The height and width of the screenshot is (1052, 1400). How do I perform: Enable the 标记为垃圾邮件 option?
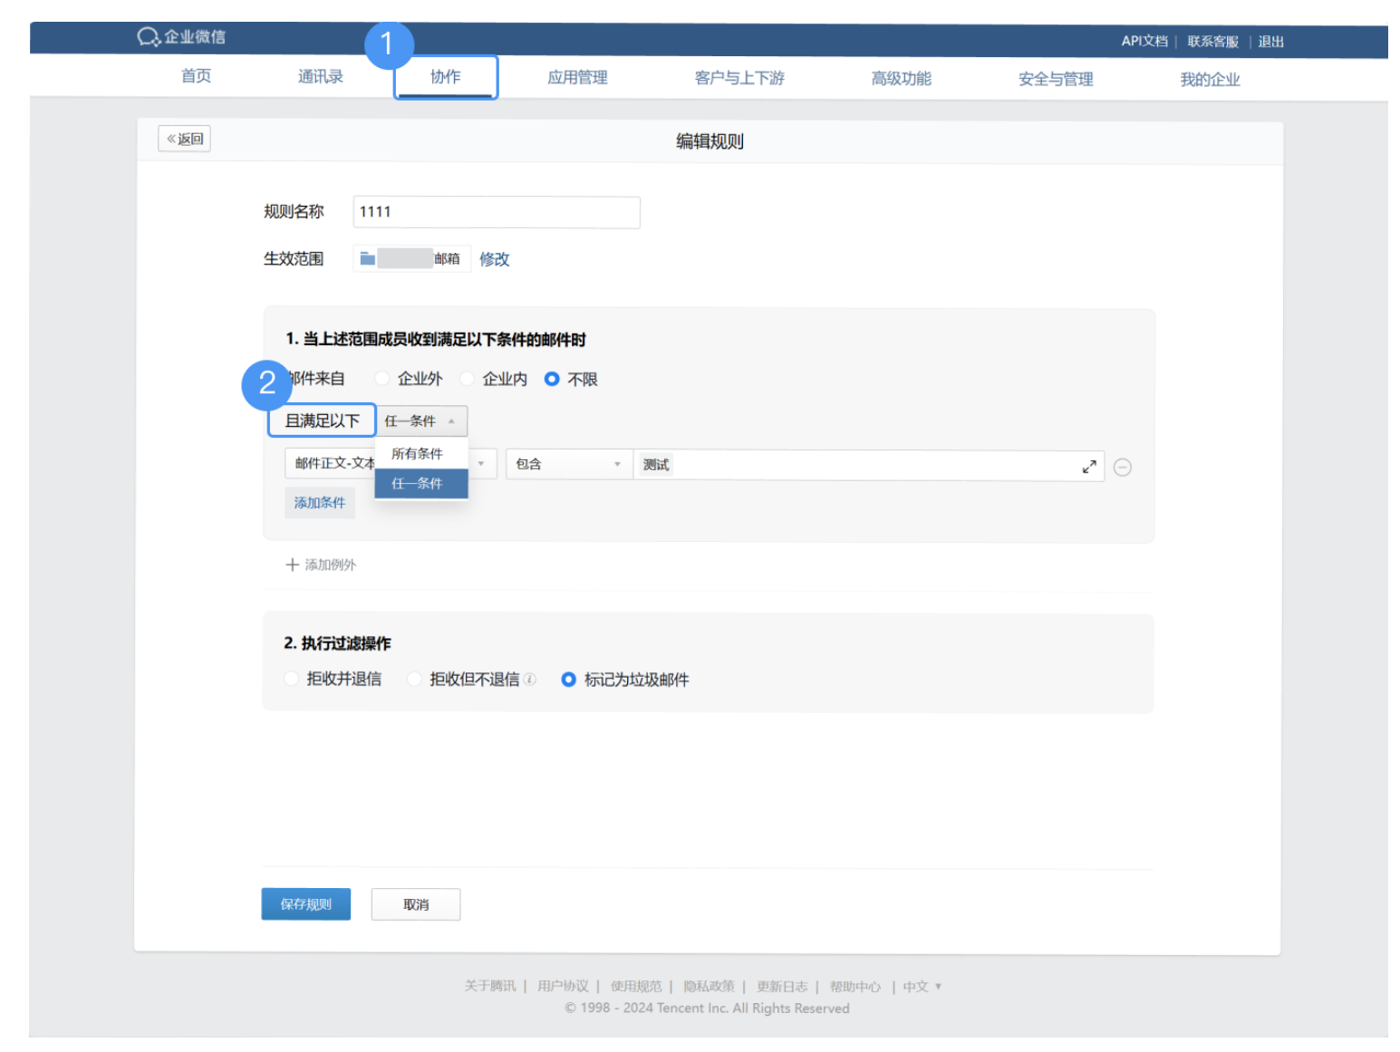click(x=569, y=679)
